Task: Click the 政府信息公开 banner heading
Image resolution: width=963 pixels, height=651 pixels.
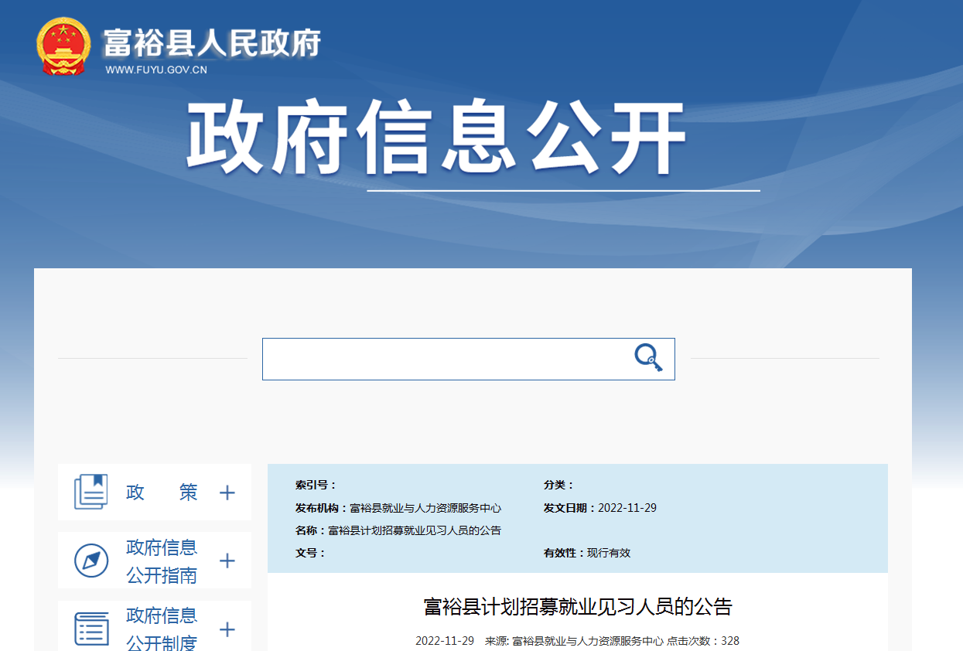Action: 436,138
